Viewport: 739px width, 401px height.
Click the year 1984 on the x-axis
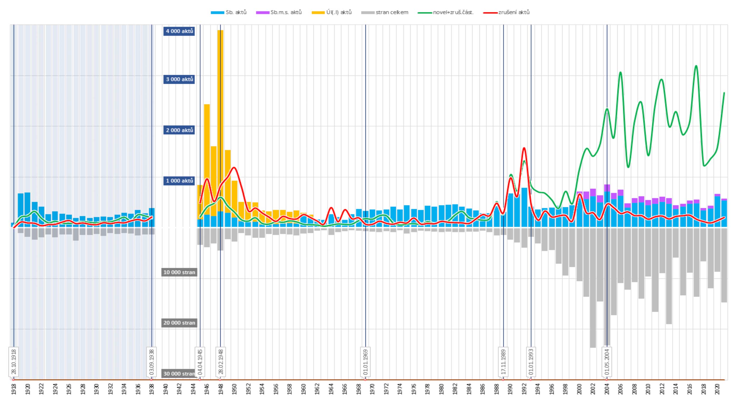[x=469, y=389]
